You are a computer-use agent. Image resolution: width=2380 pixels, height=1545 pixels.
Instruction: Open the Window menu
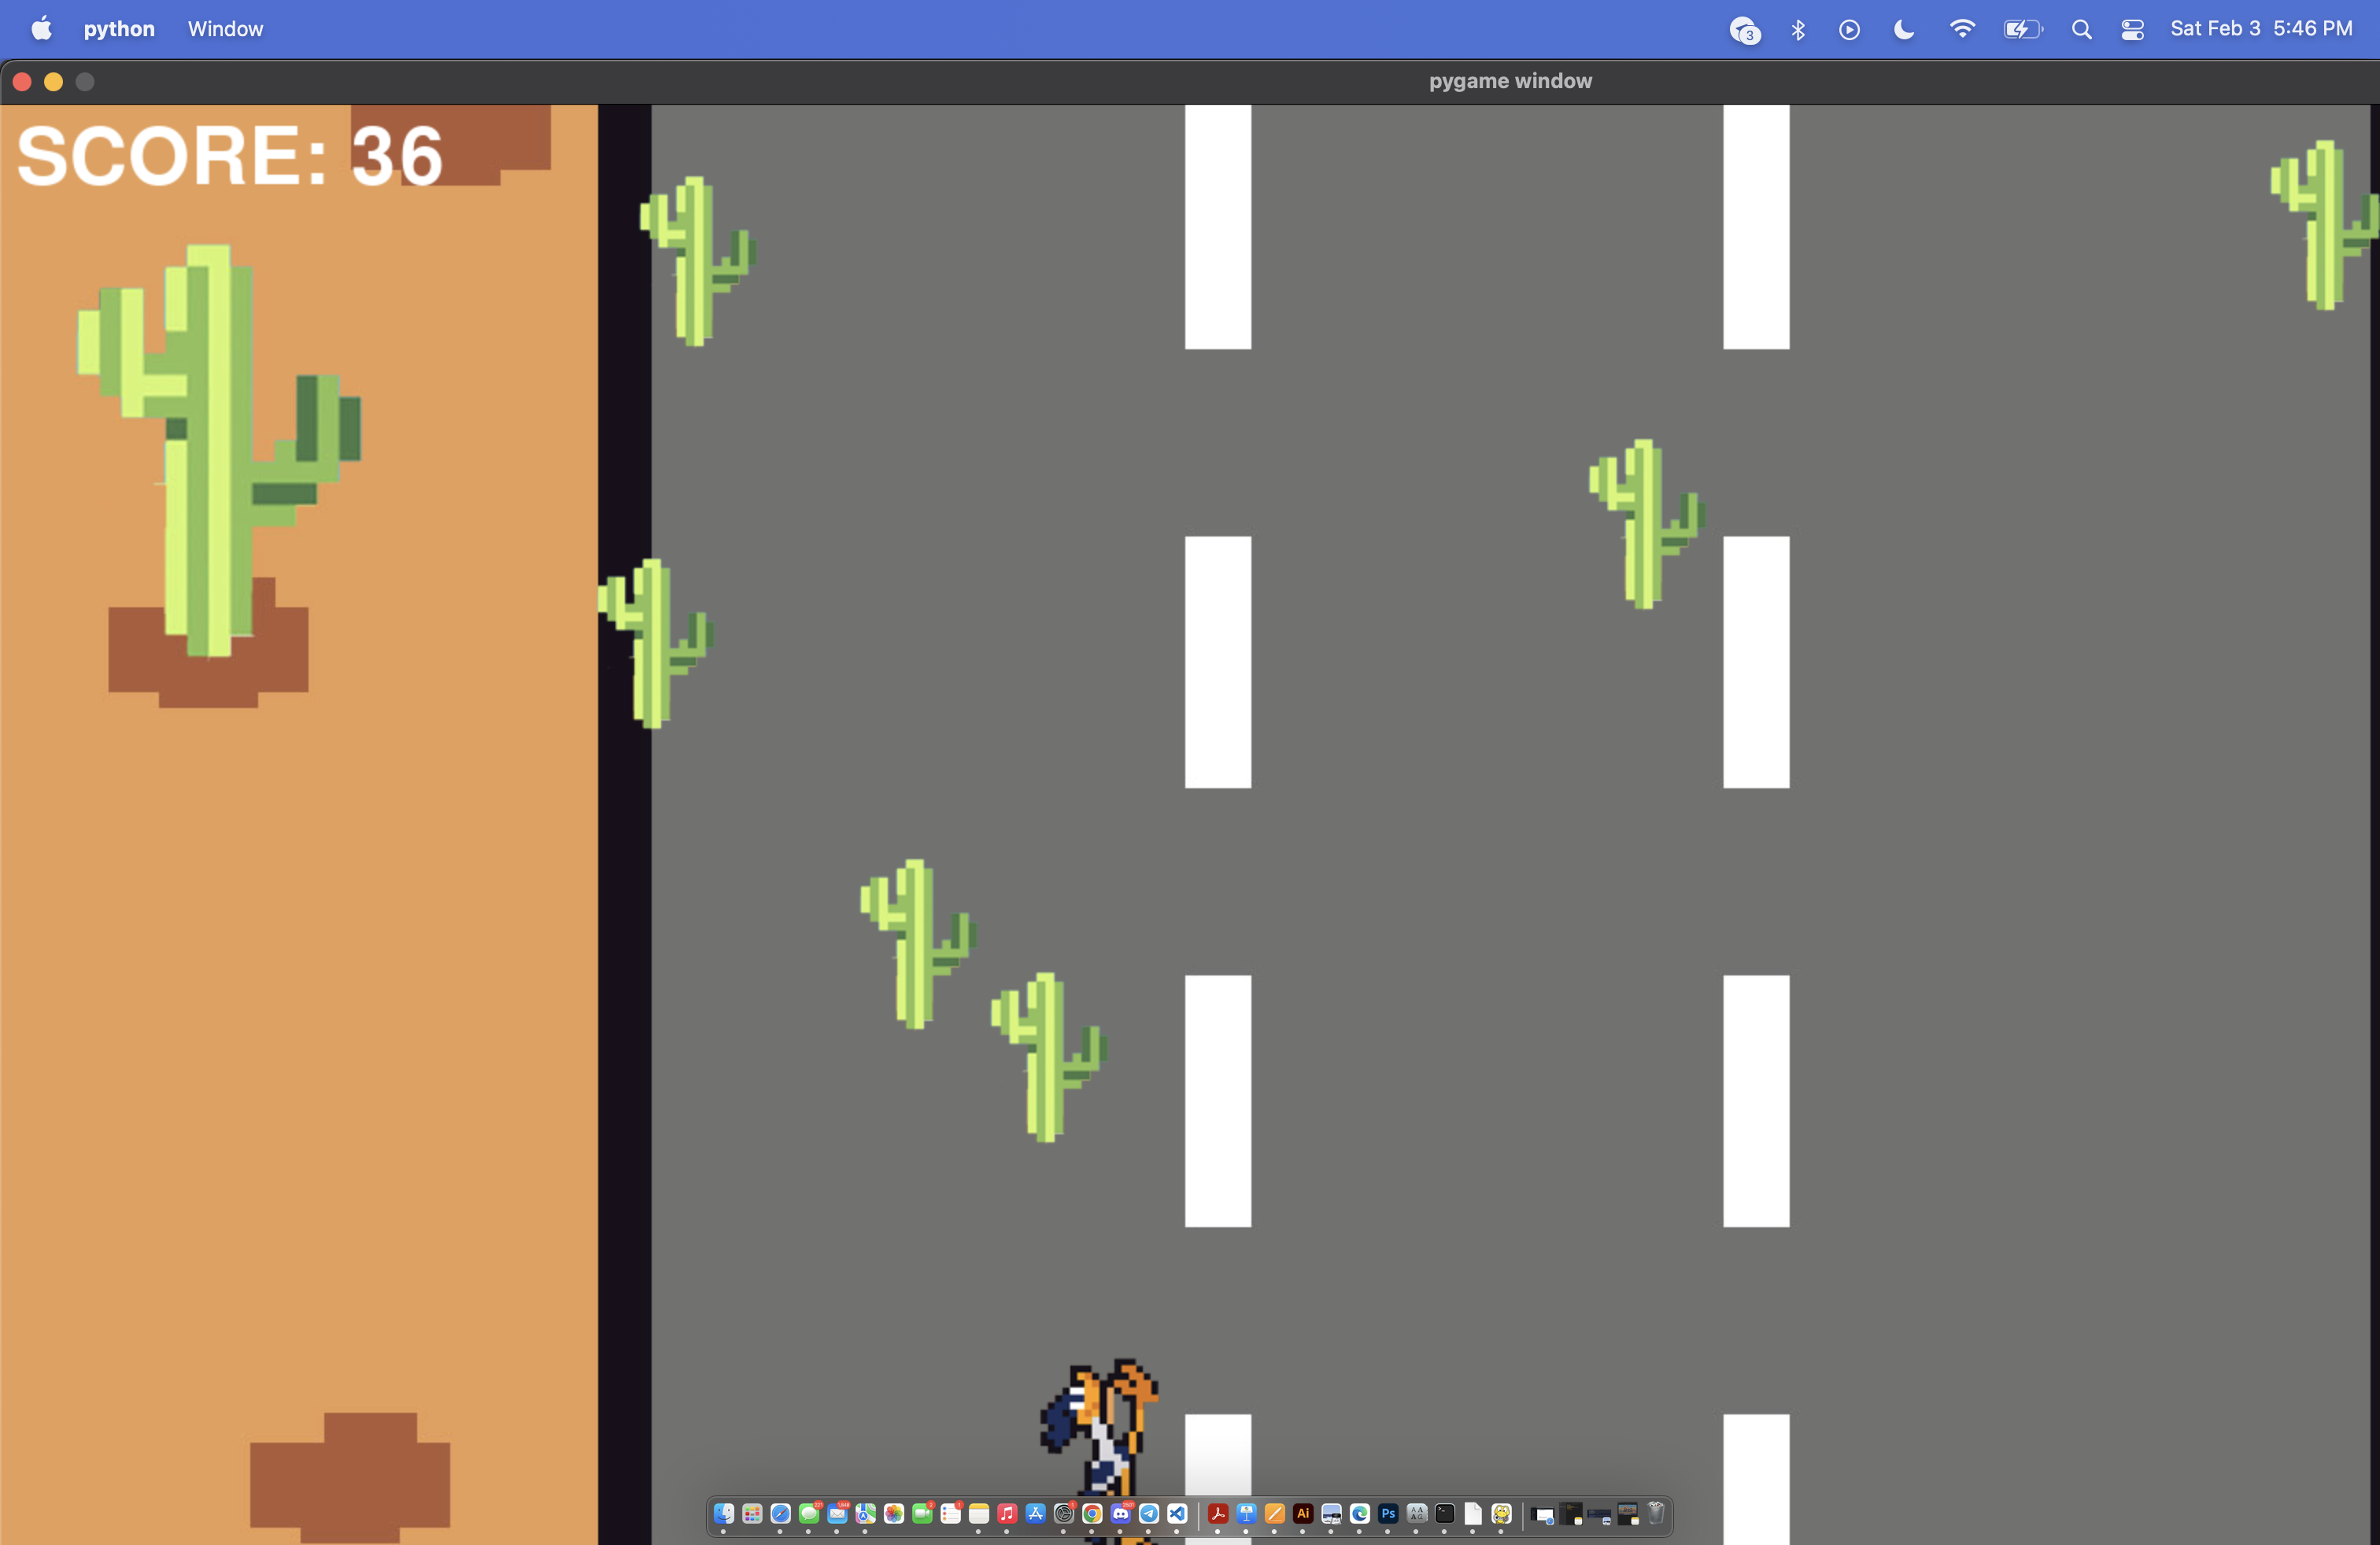tap(225, 29)
